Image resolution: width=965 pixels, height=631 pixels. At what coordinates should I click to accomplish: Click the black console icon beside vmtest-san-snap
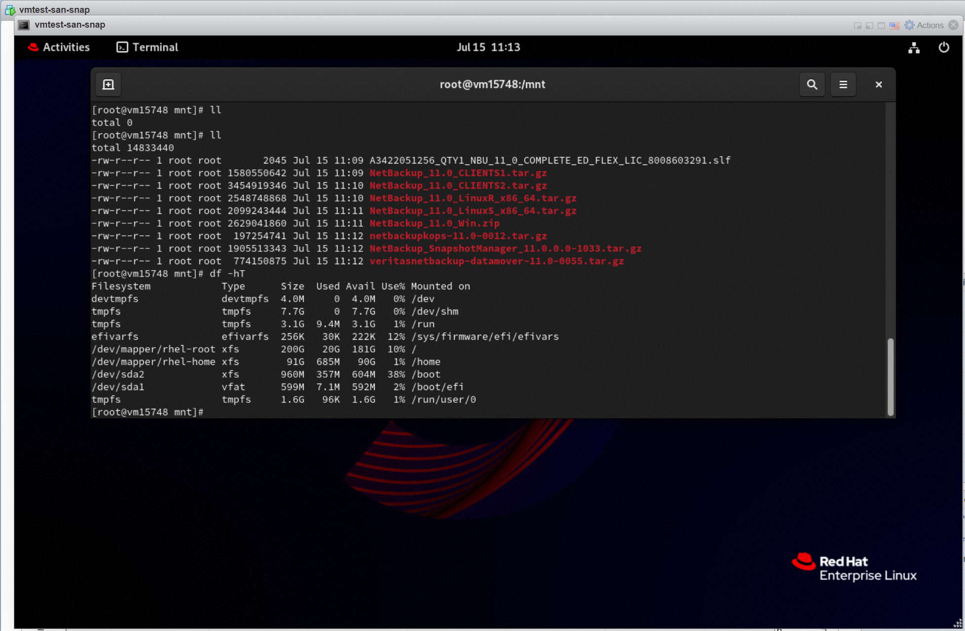tap(24, 25)
